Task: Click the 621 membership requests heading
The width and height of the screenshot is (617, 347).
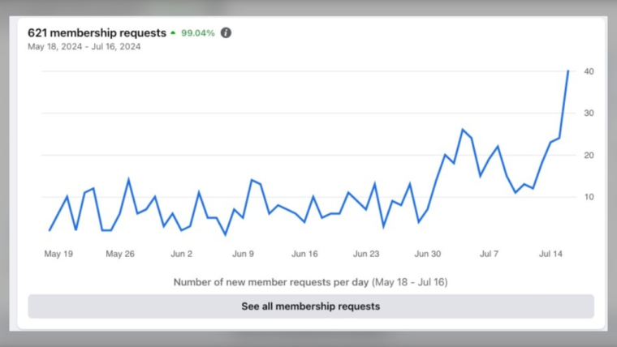Action: (97, 32)
